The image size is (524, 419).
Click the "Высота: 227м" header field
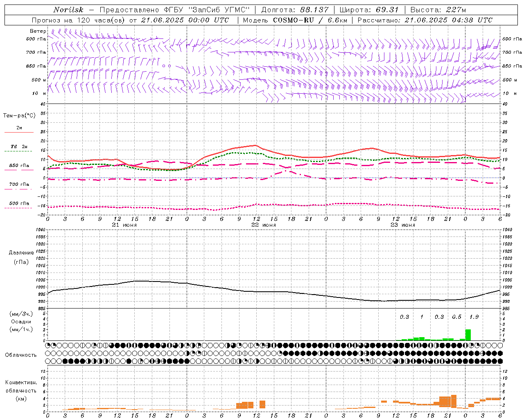point(438,10)
